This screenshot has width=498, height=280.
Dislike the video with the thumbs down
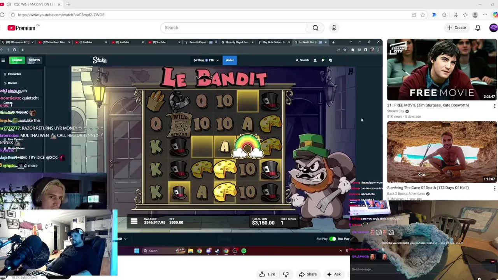(x=286, y=274)
